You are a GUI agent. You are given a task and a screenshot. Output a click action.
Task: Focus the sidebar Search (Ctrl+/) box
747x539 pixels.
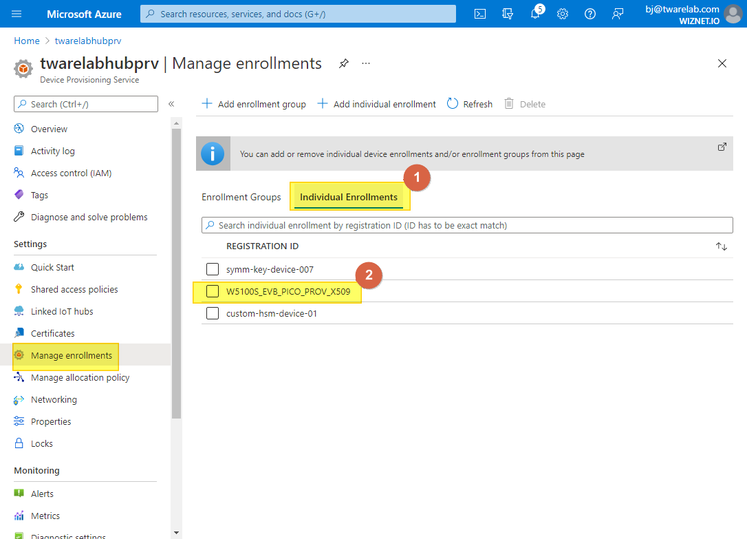point(86,104)
